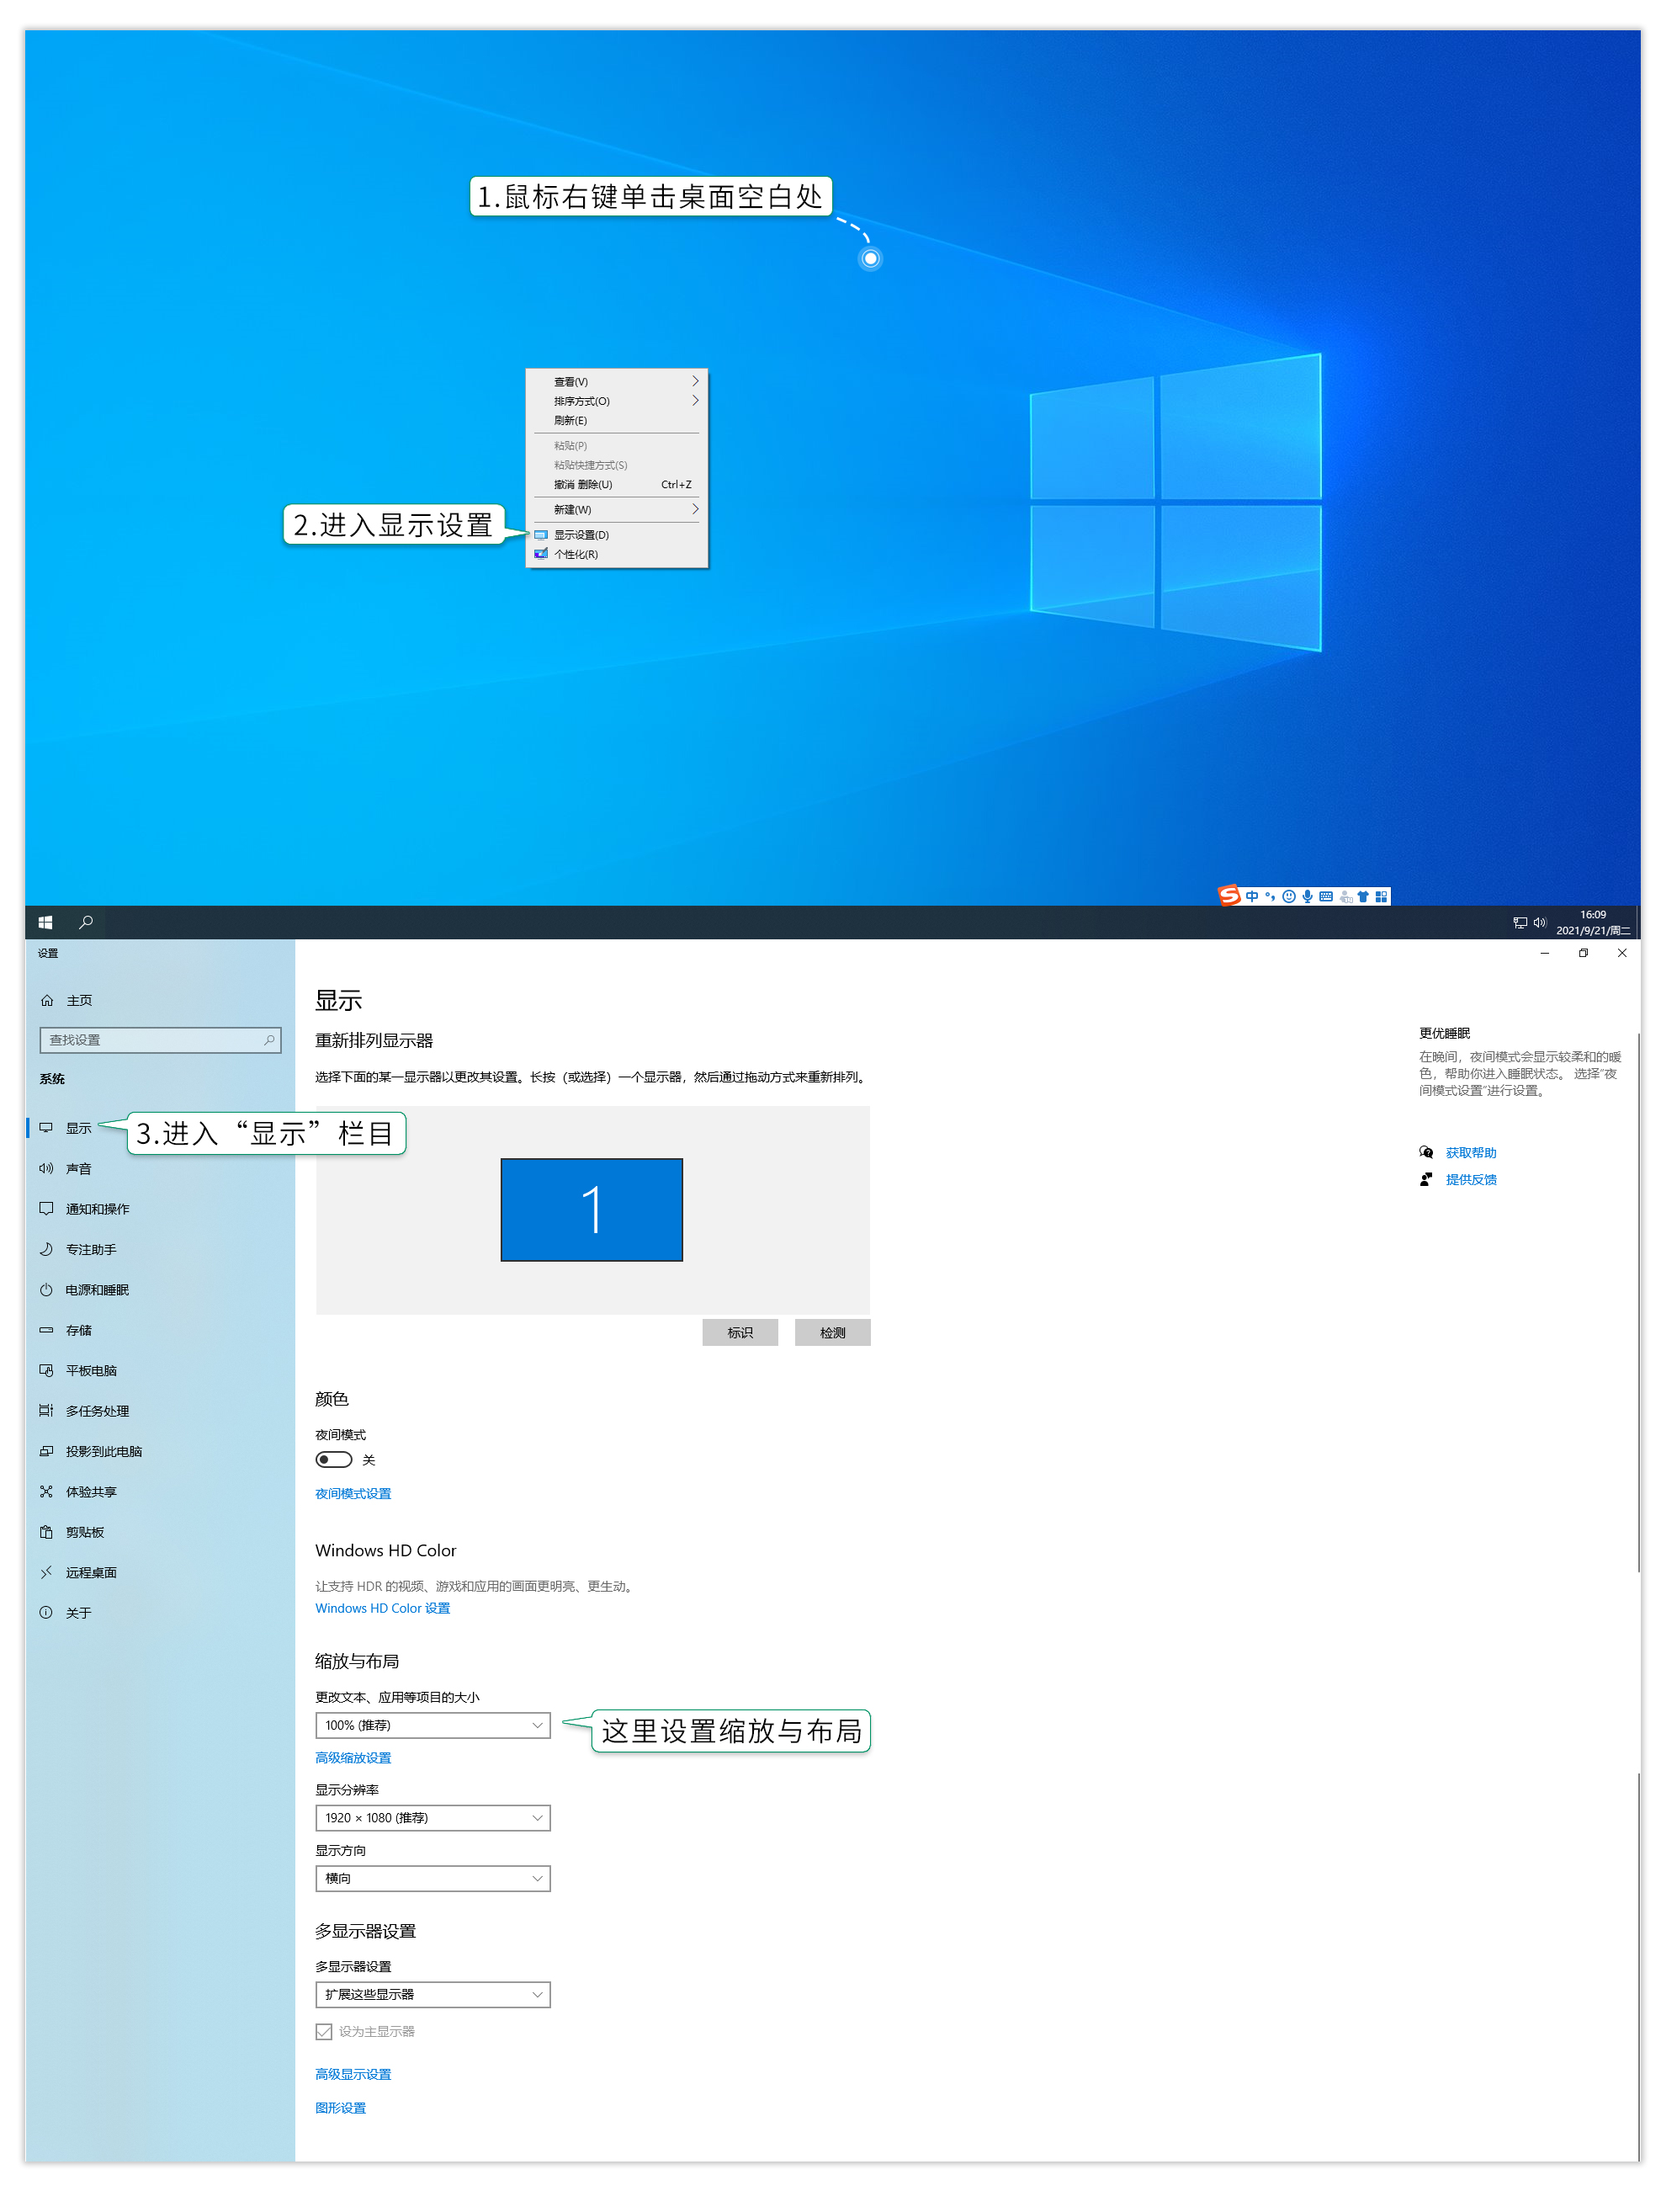This screenshot has width=1661, height=2212.
Task: Select the Clipboard icon in sidebar
Action: (46, 1531)
